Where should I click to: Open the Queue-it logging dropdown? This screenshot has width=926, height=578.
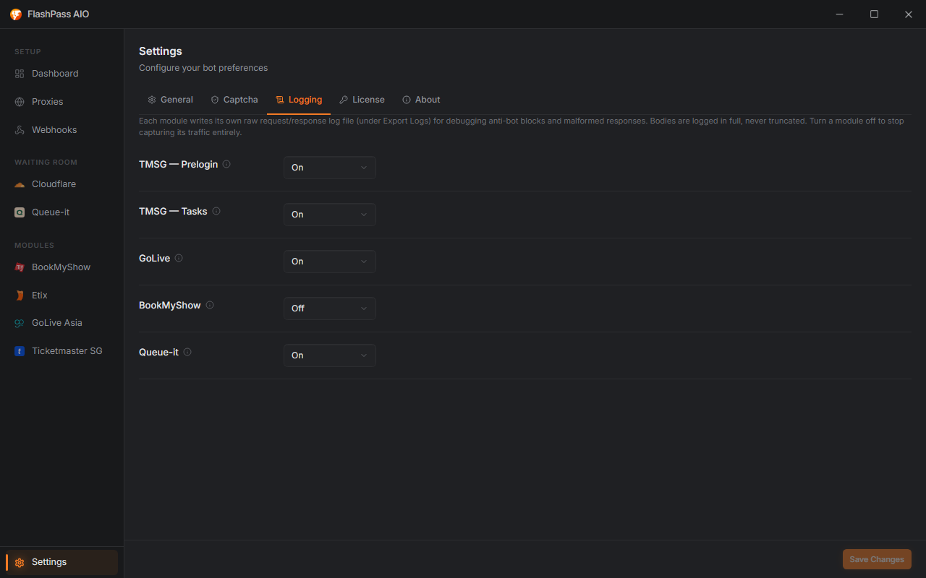tap(330, 355)
